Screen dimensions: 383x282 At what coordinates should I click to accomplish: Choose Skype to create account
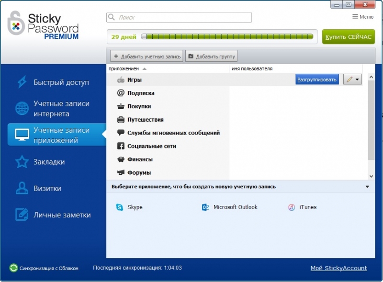[129, 207]
